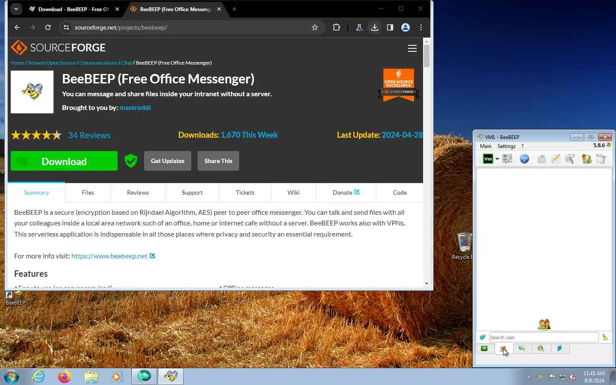Click the icon left of Search user field
The image size is (616, 385).
coord(483,337)
